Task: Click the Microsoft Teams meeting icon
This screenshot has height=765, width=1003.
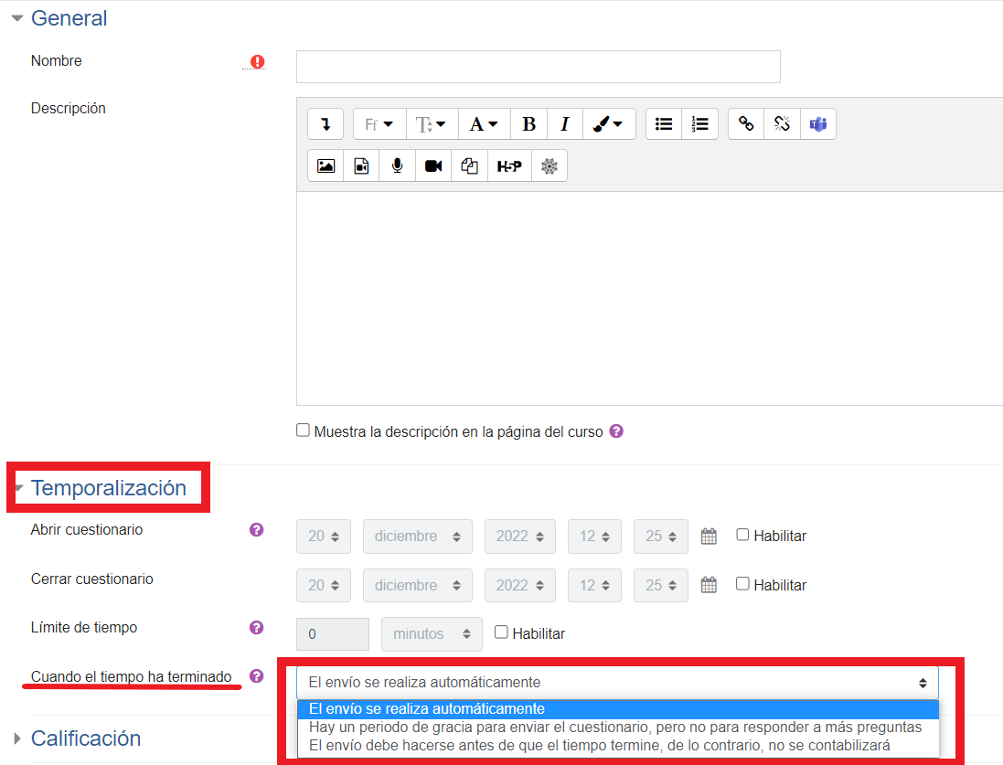Action: [818, 124]
